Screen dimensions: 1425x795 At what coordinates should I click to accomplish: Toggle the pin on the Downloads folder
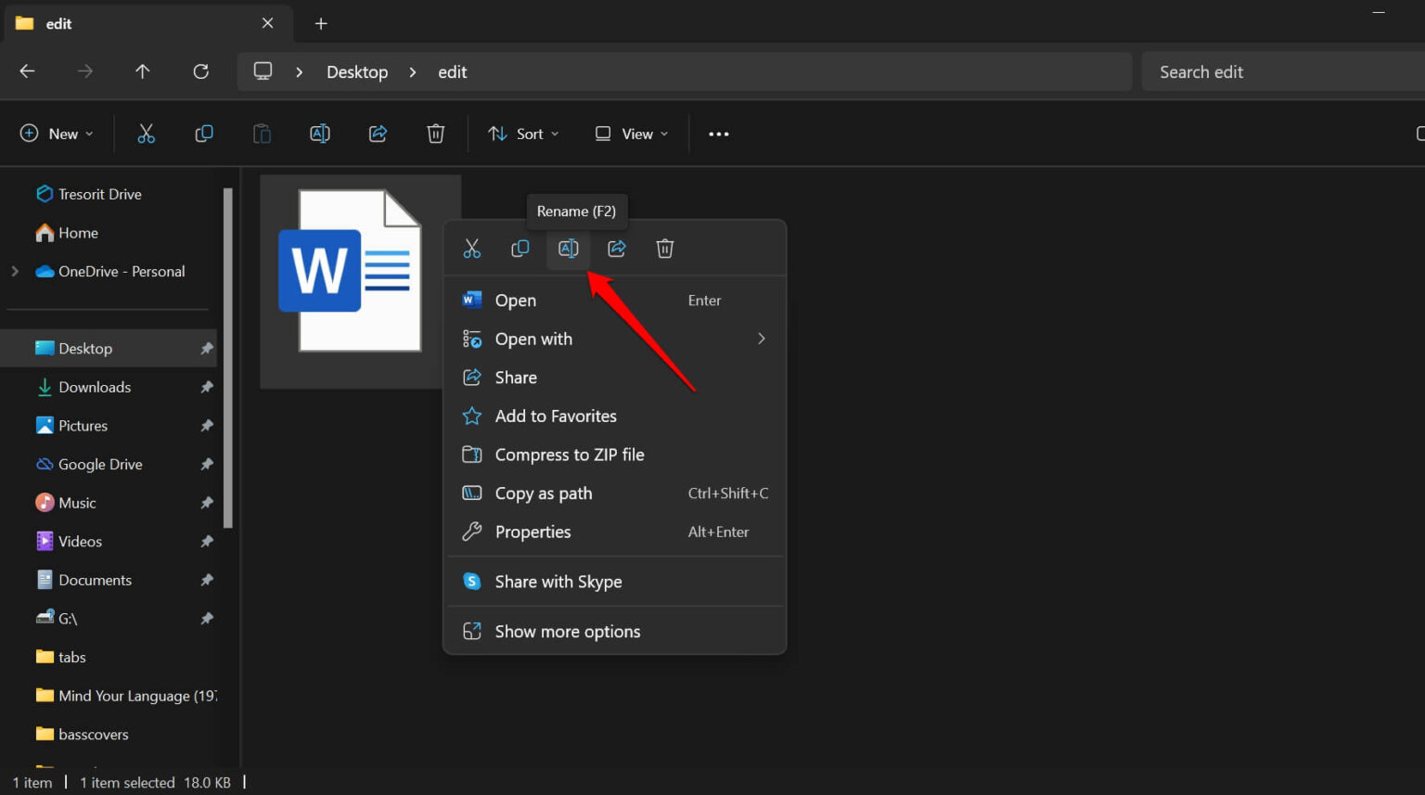tap(206, 387)
